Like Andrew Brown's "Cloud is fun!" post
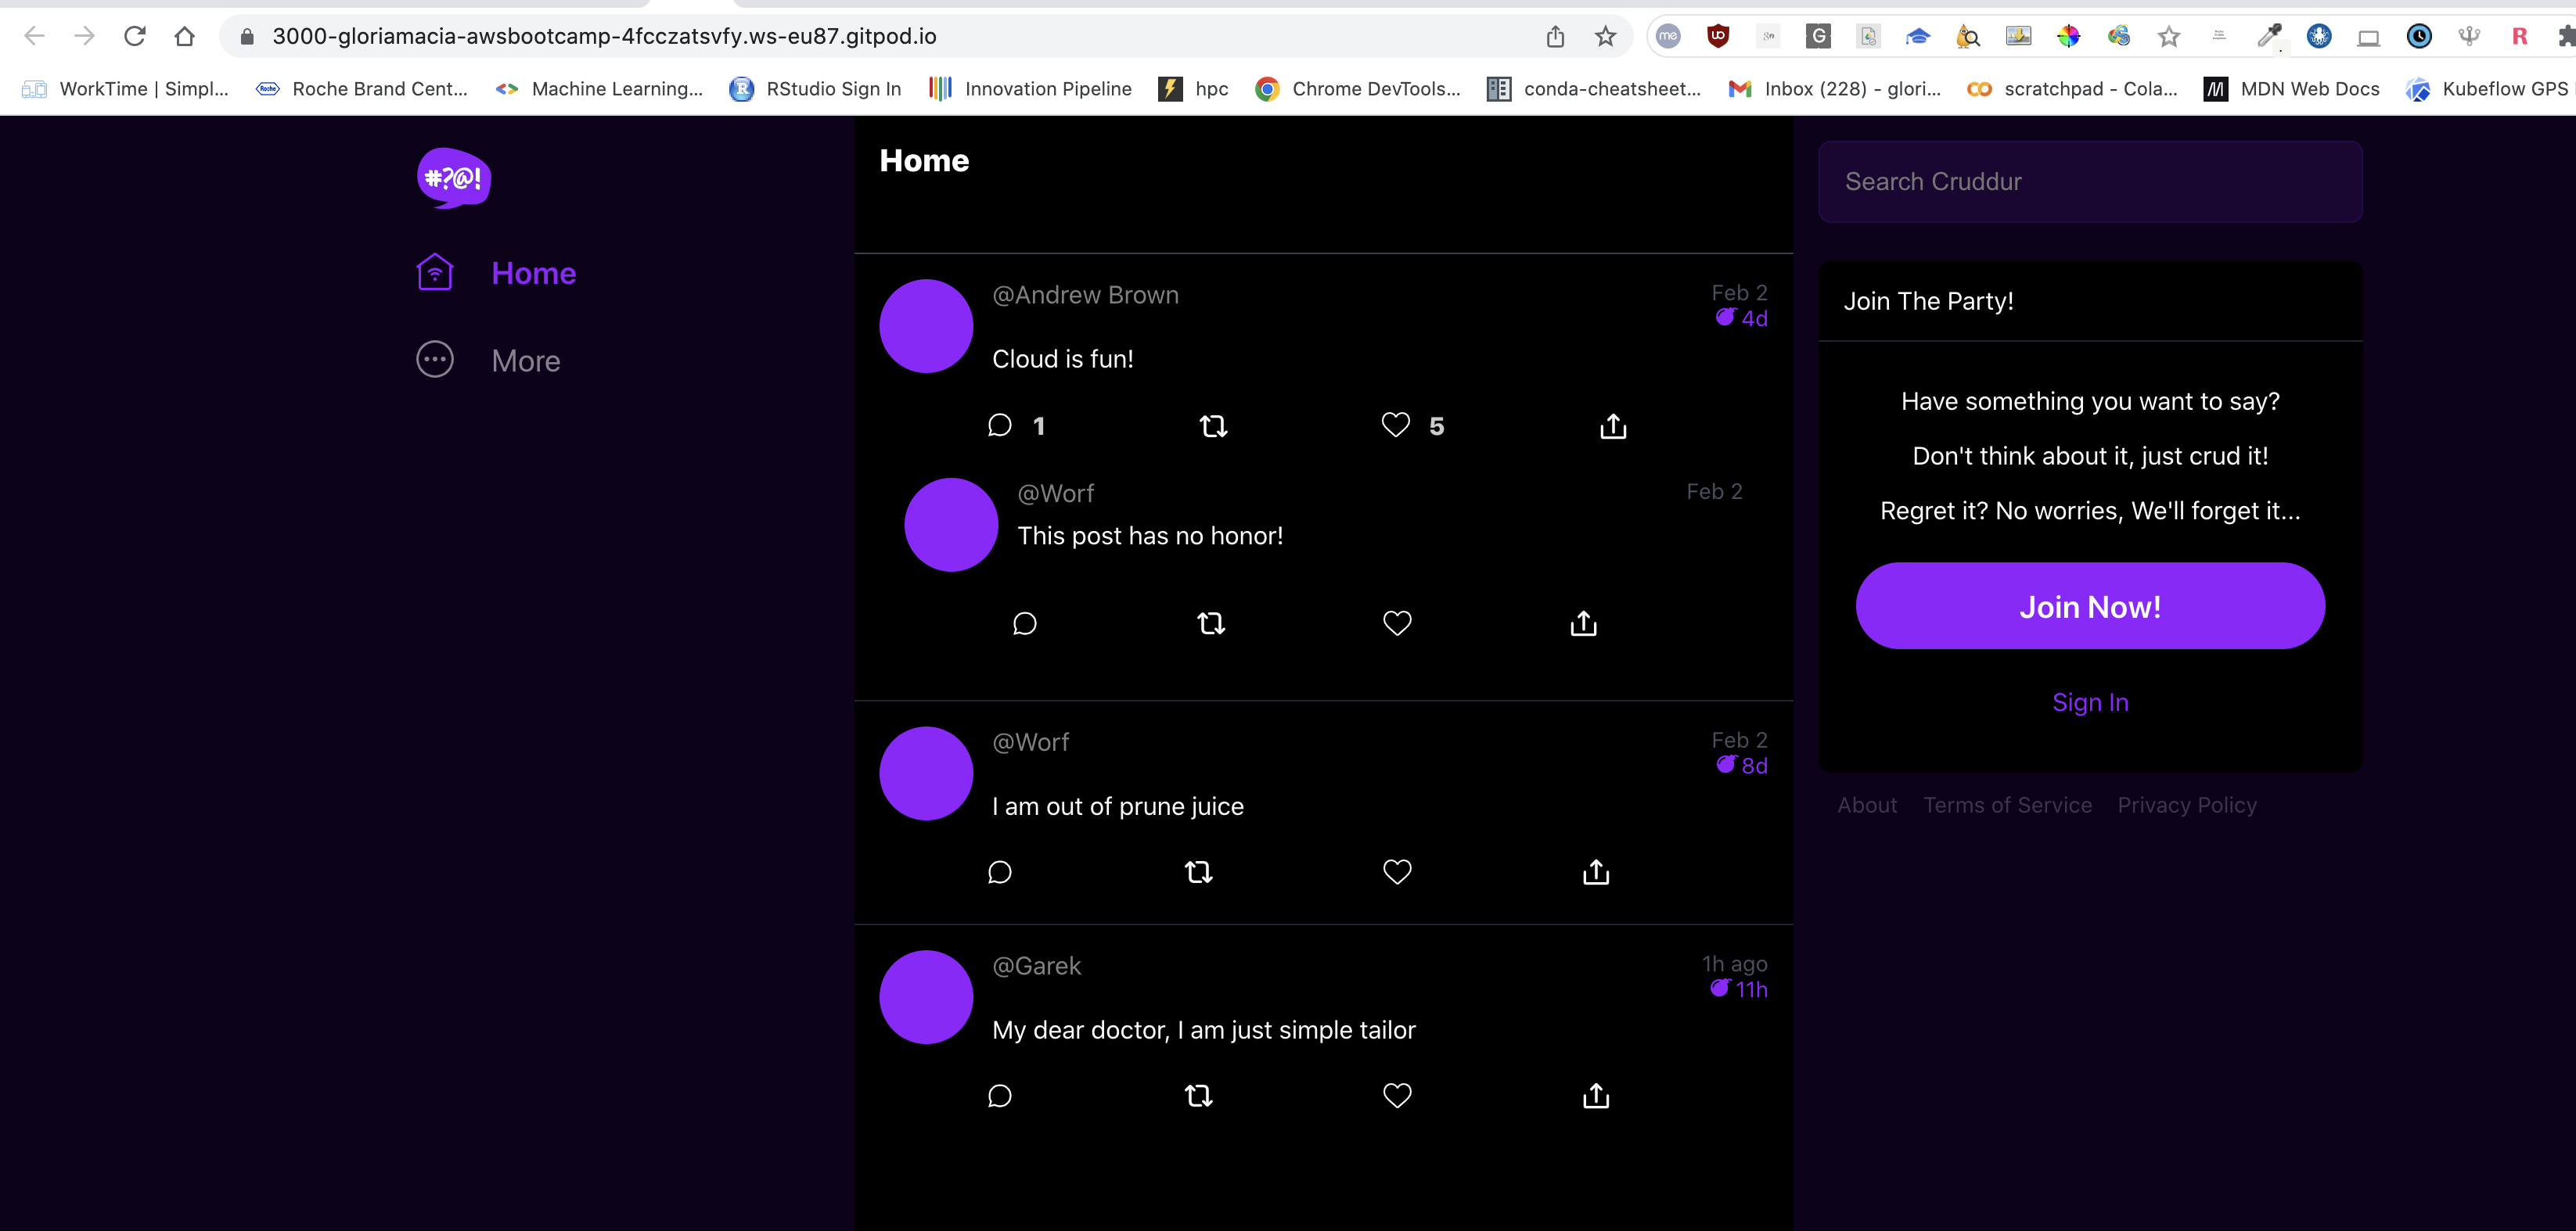This screenshot has height=1231, width=2576. 1395,425
